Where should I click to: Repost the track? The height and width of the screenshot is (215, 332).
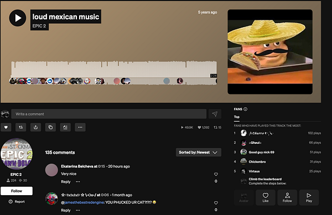21,127
